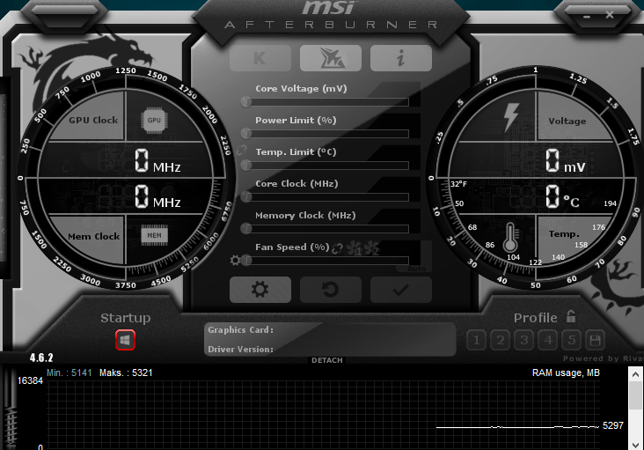Screen dimensions: 644x450
Task: Select profile slot 4
Action: click(548, 340)
